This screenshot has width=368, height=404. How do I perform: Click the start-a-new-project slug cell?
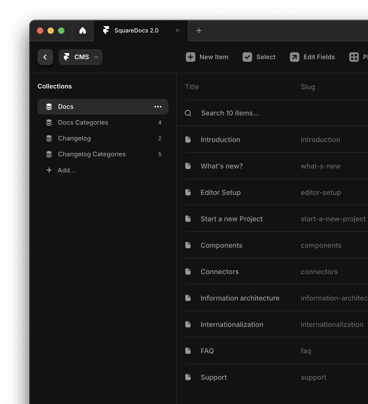[x=333, y=219]
